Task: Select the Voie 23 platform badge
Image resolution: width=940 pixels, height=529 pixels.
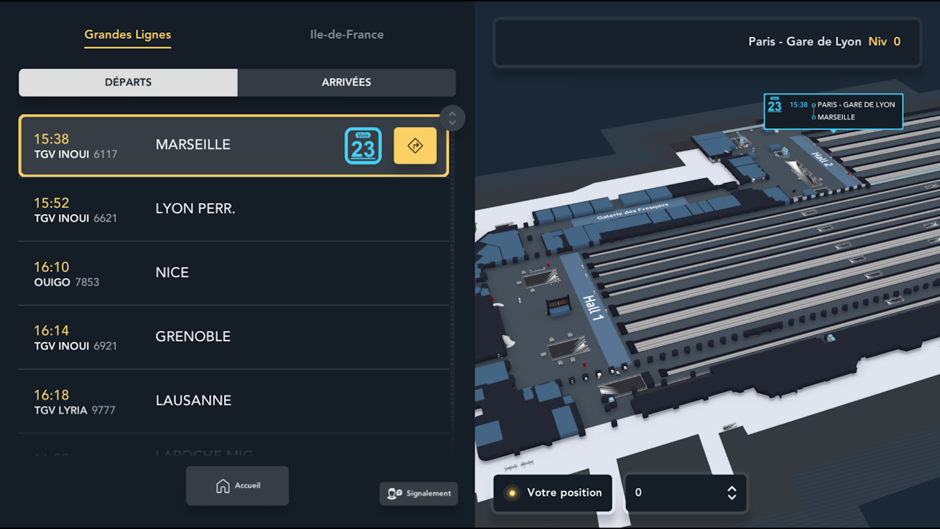Action: click(x=363, y=145)
